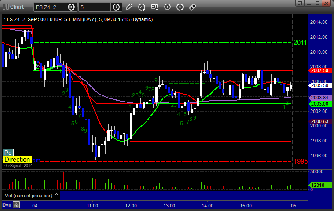Open the studies chart icon

tap(141, 7)
